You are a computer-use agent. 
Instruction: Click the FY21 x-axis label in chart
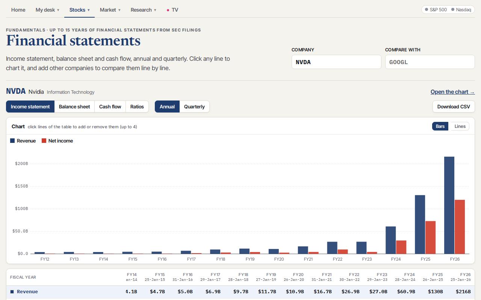pyautogui.click(x=308, y=259)
